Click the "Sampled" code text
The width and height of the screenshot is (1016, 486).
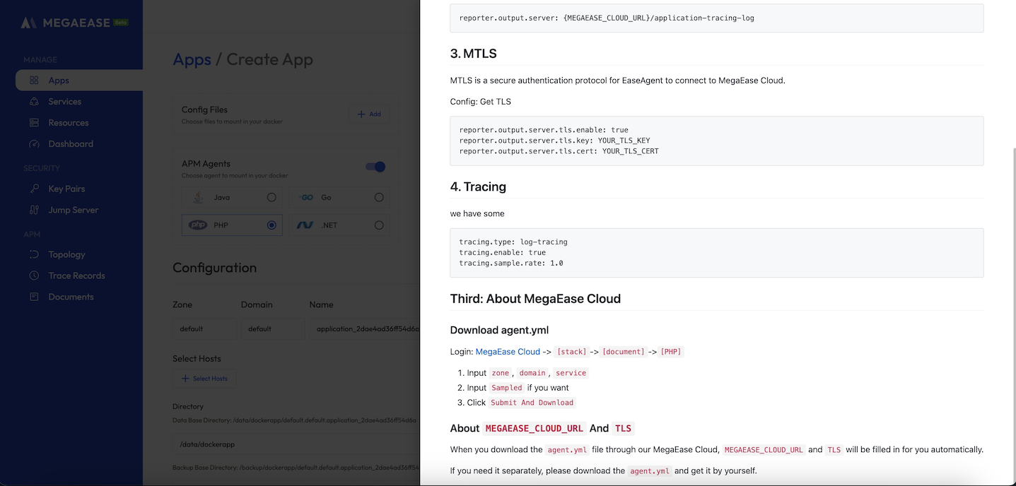[x=507, y=388]
